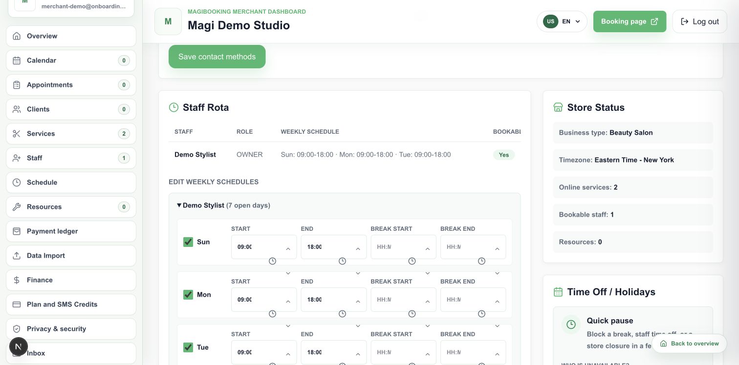Click the Calendar icon in sidebar
Image resolution: width=739 pixels, height=365 pixels.
[17, 61]
